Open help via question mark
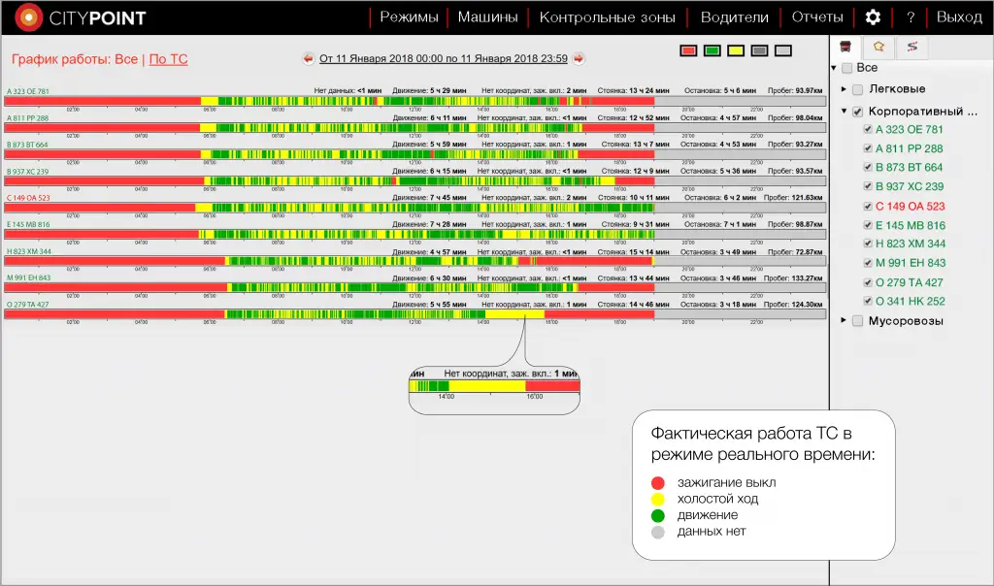Viewport: 994px width, 586px height. pyautogui.click(x=911, y=17)
